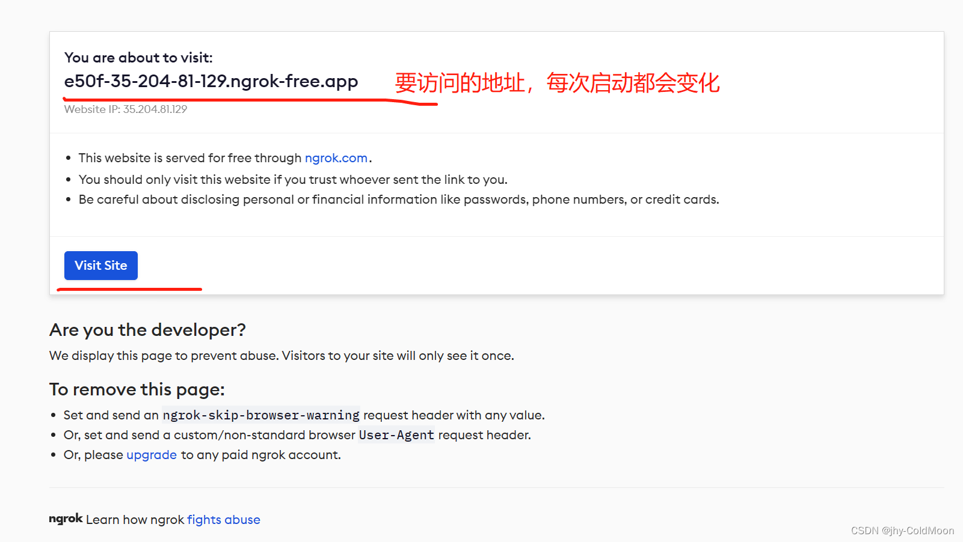The height and width of the screenshot is (542, 963).
Task: Click 'Learn how ngrok' footer text
Action: pyautogui.click(x=135, y=520)
